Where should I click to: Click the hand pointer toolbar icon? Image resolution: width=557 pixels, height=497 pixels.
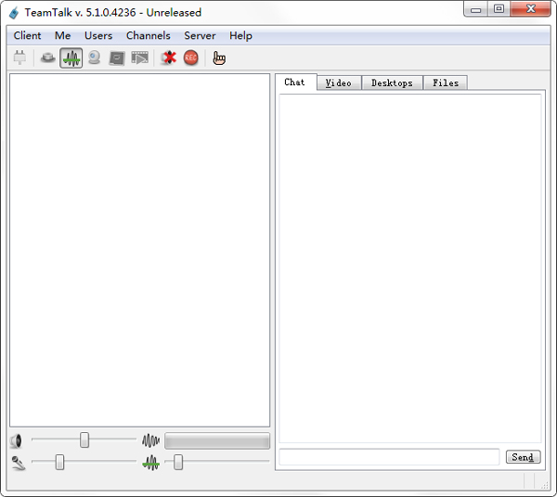tap(219, 57)
